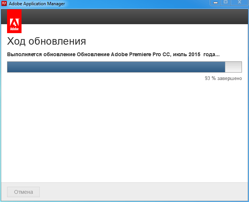This screenshot has width=249, height=202.
Task: Select the '93 % завершено' status text
Action: 223,78
